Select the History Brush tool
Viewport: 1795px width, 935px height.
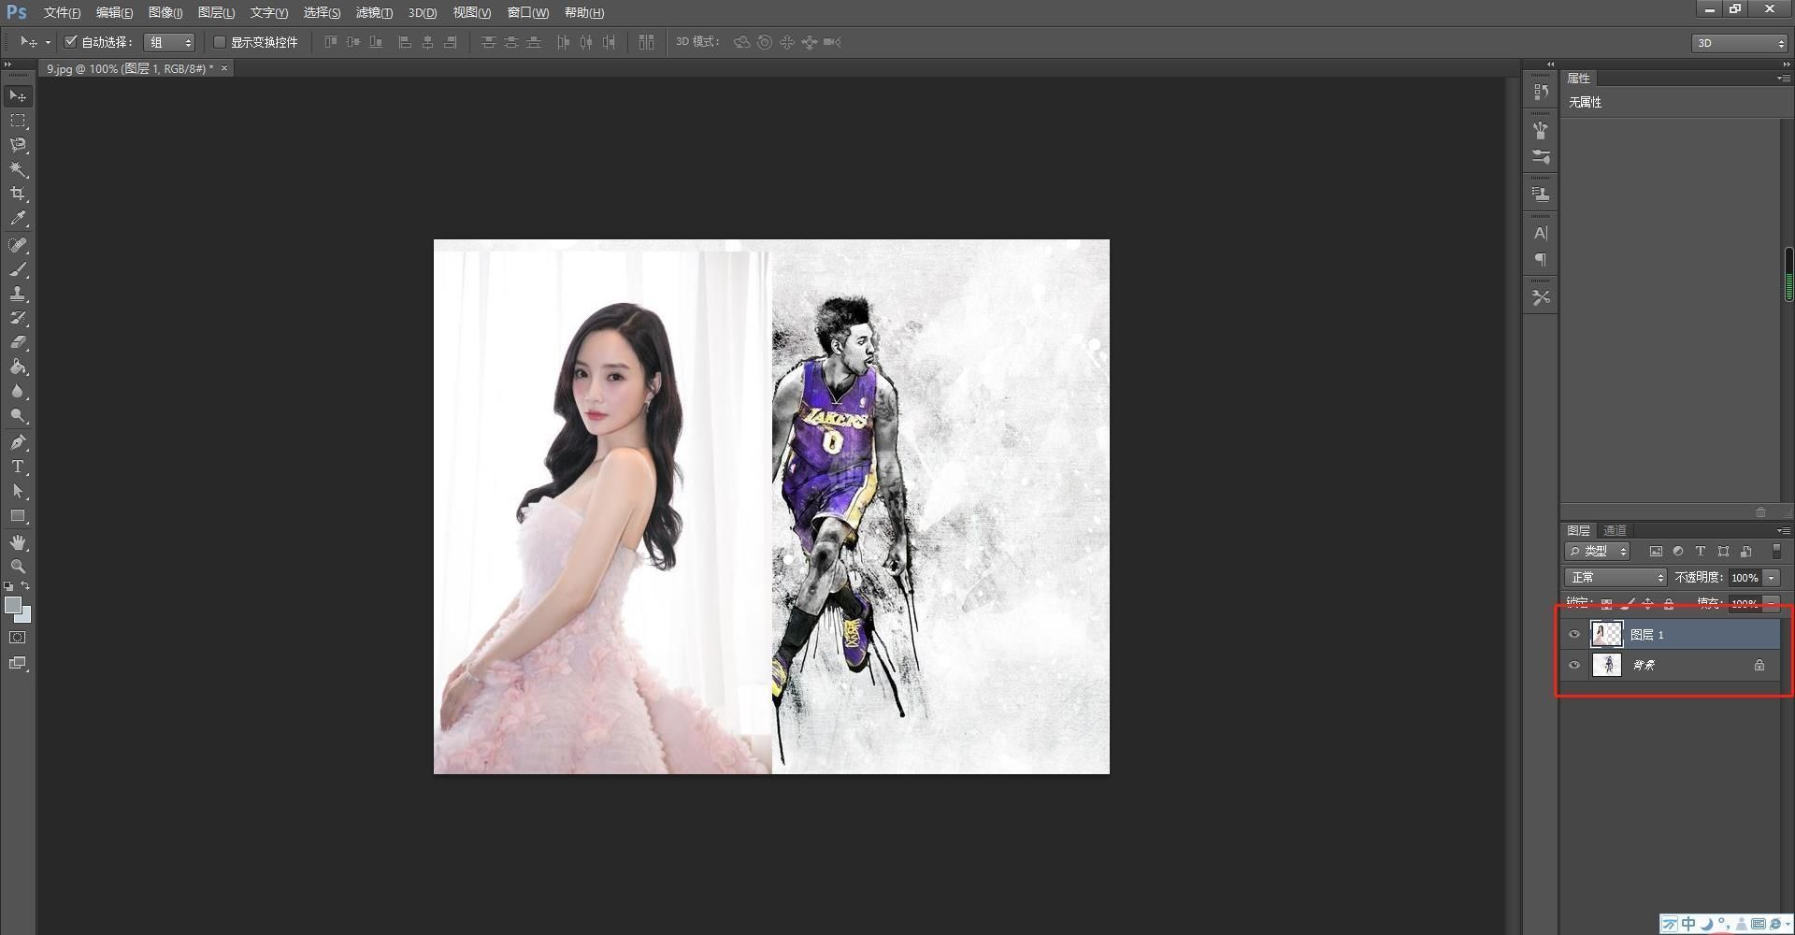[18, 318]
